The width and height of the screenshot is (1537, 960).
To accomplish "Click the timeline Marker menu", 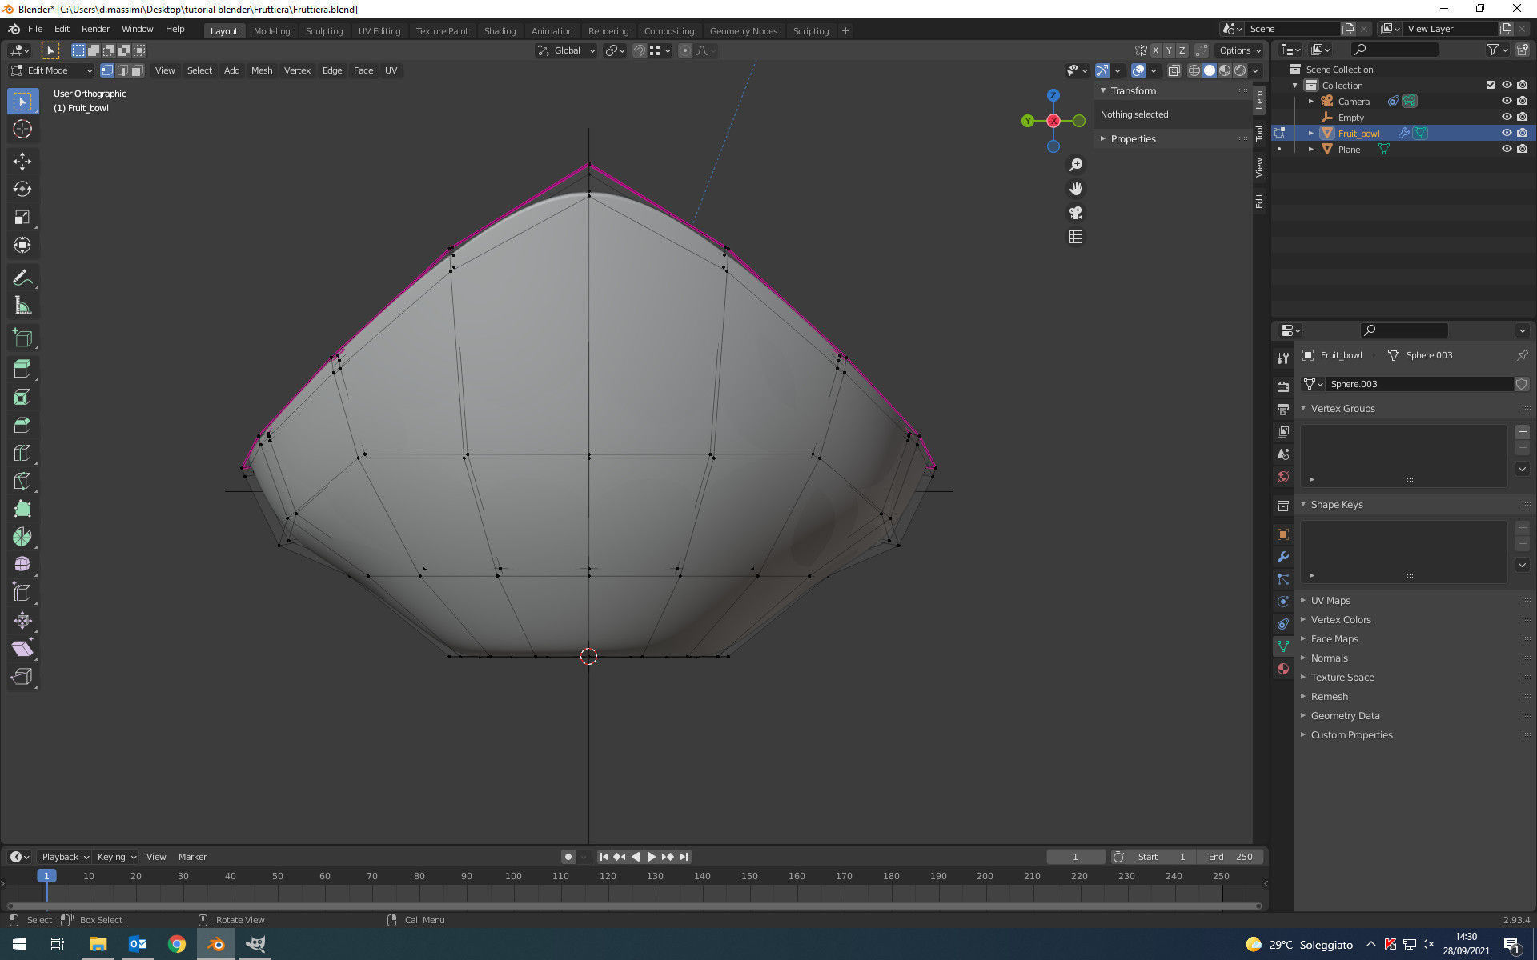I will [192, 857].
